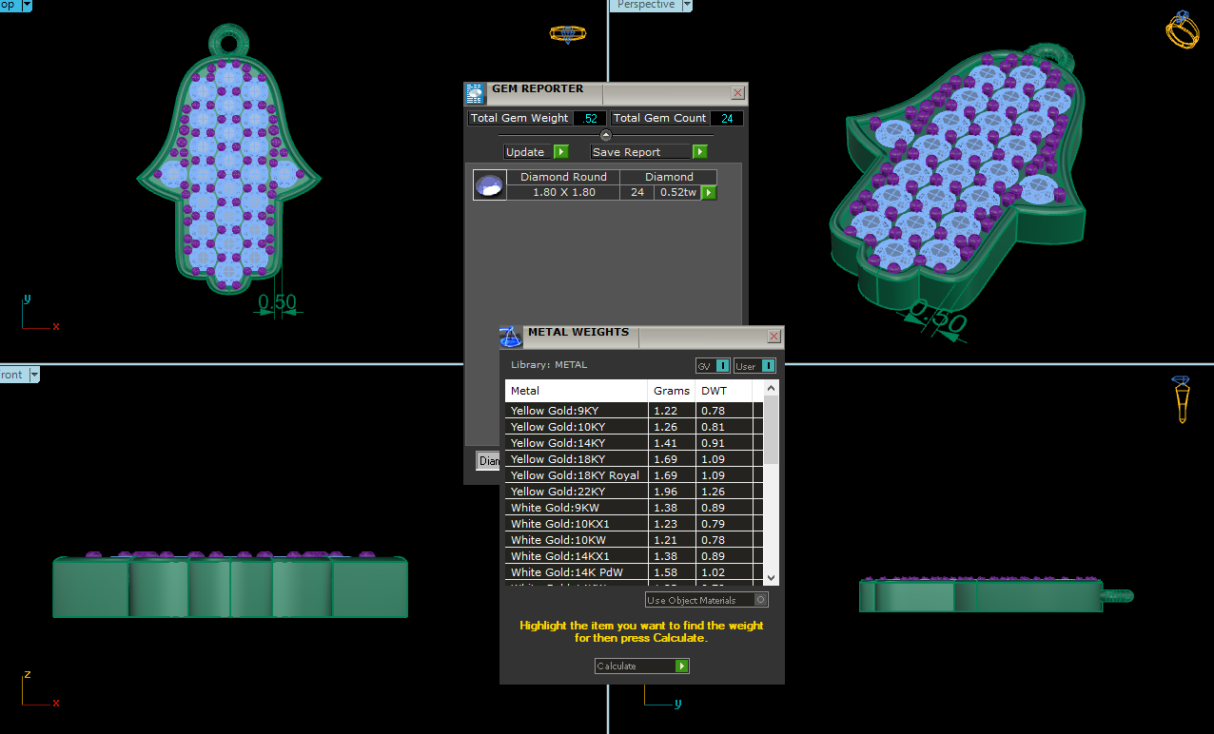Click the Gem Reporter panel title icon
The width and height of the screenshot is (1214, 734).
click(x=476, y=93)
